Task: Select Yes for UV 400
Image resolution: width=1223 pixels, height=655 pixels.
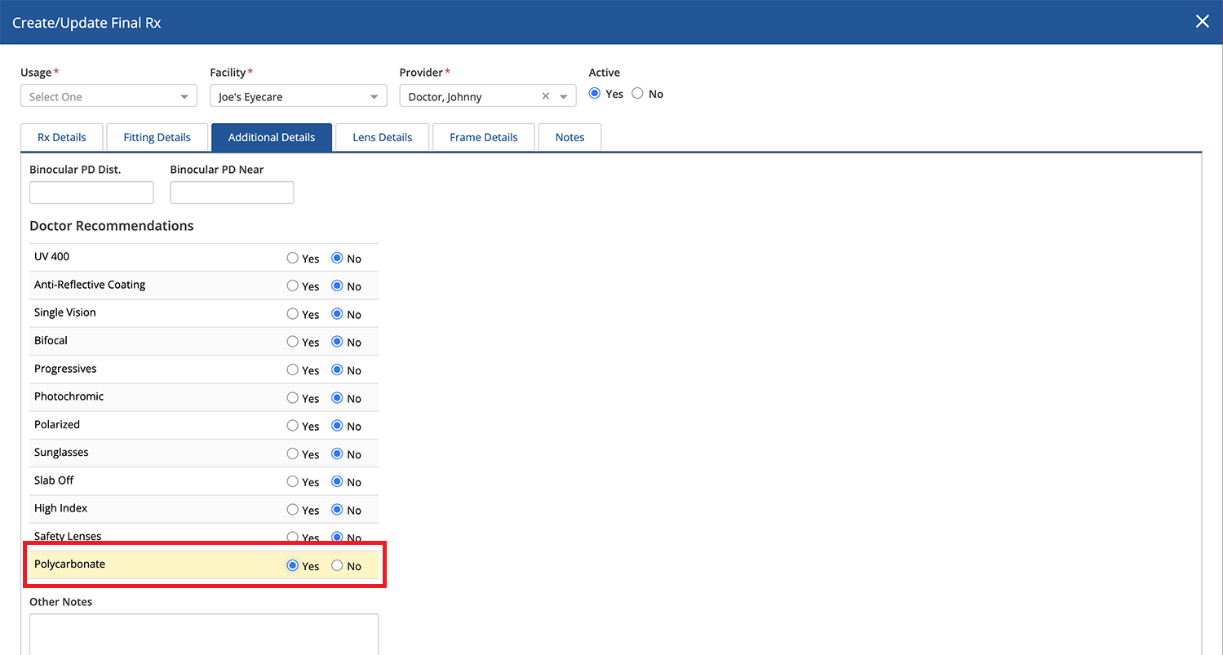Action: pyautogui.click(x=293, y=258)
